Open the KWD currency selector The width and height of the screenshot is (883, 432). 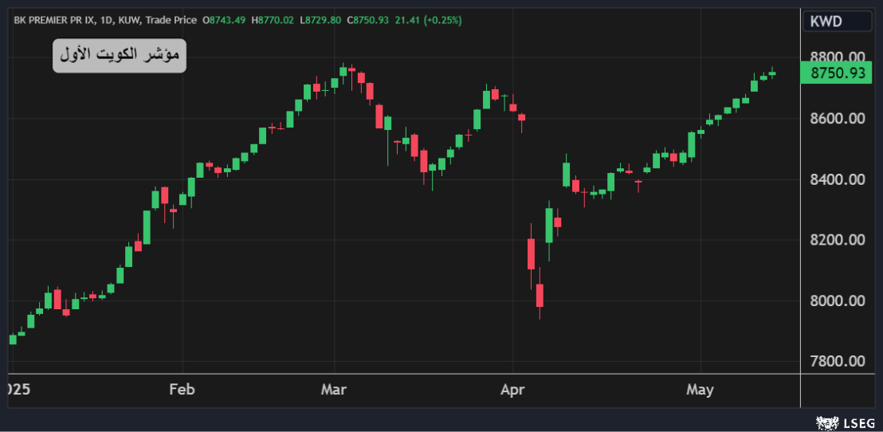(836, 22)
